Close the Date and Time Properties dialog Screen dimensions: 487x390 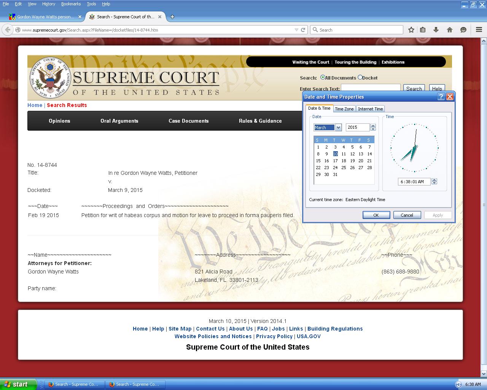[x=450, y=97]
